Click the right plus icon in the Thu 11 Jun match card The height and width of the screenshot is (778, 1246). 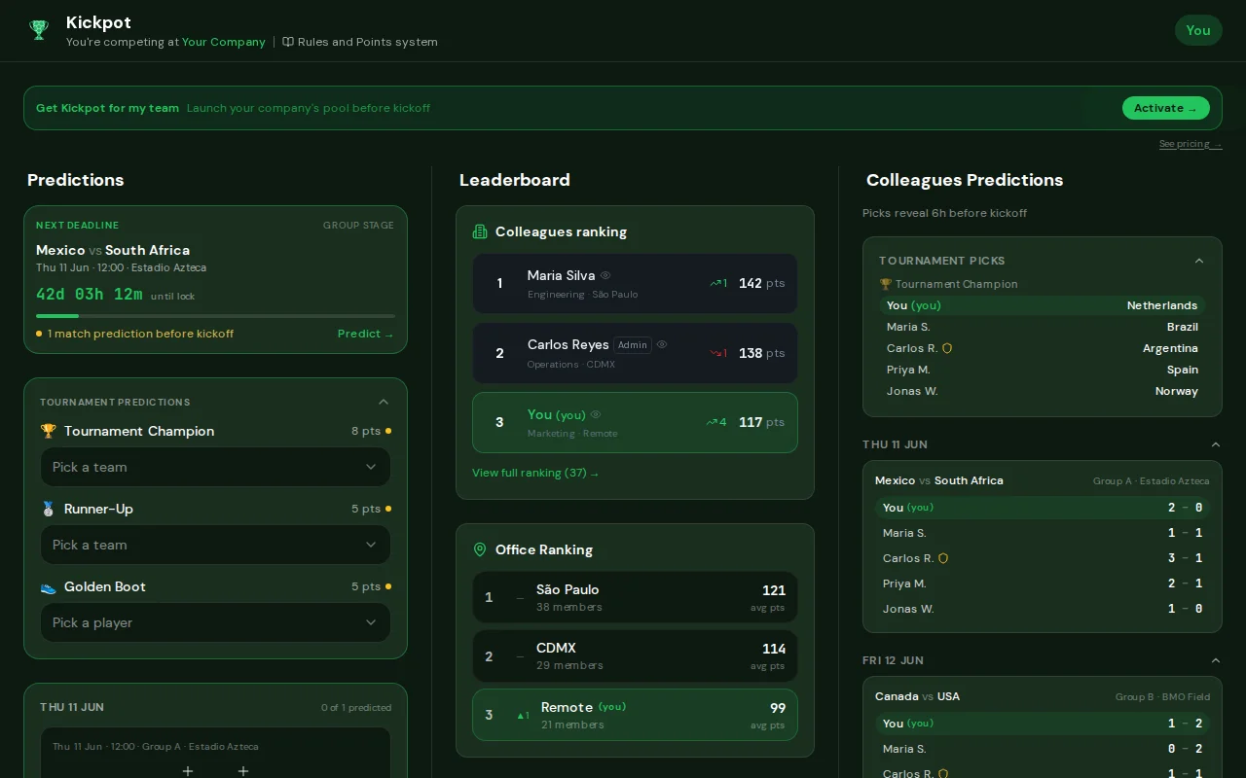click(x=243, y=770)
